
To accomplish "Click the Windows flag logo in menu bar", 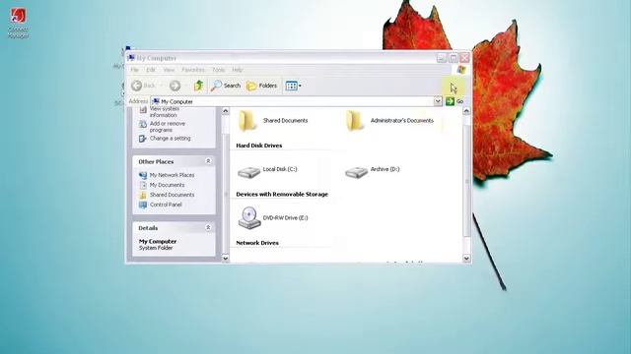I will point(461,70).
